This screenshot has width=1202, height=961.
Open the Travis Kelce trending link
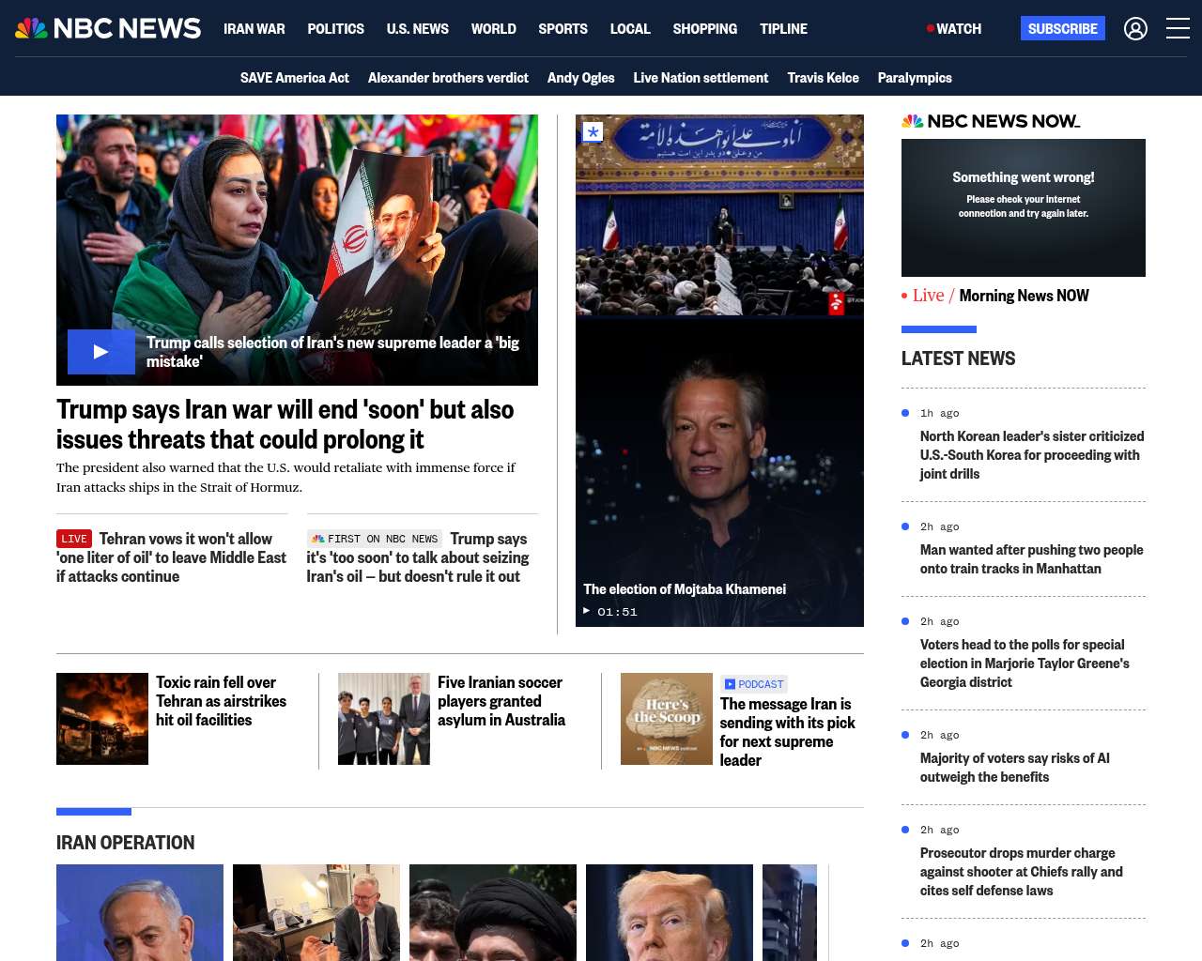[x=823, y=78]
